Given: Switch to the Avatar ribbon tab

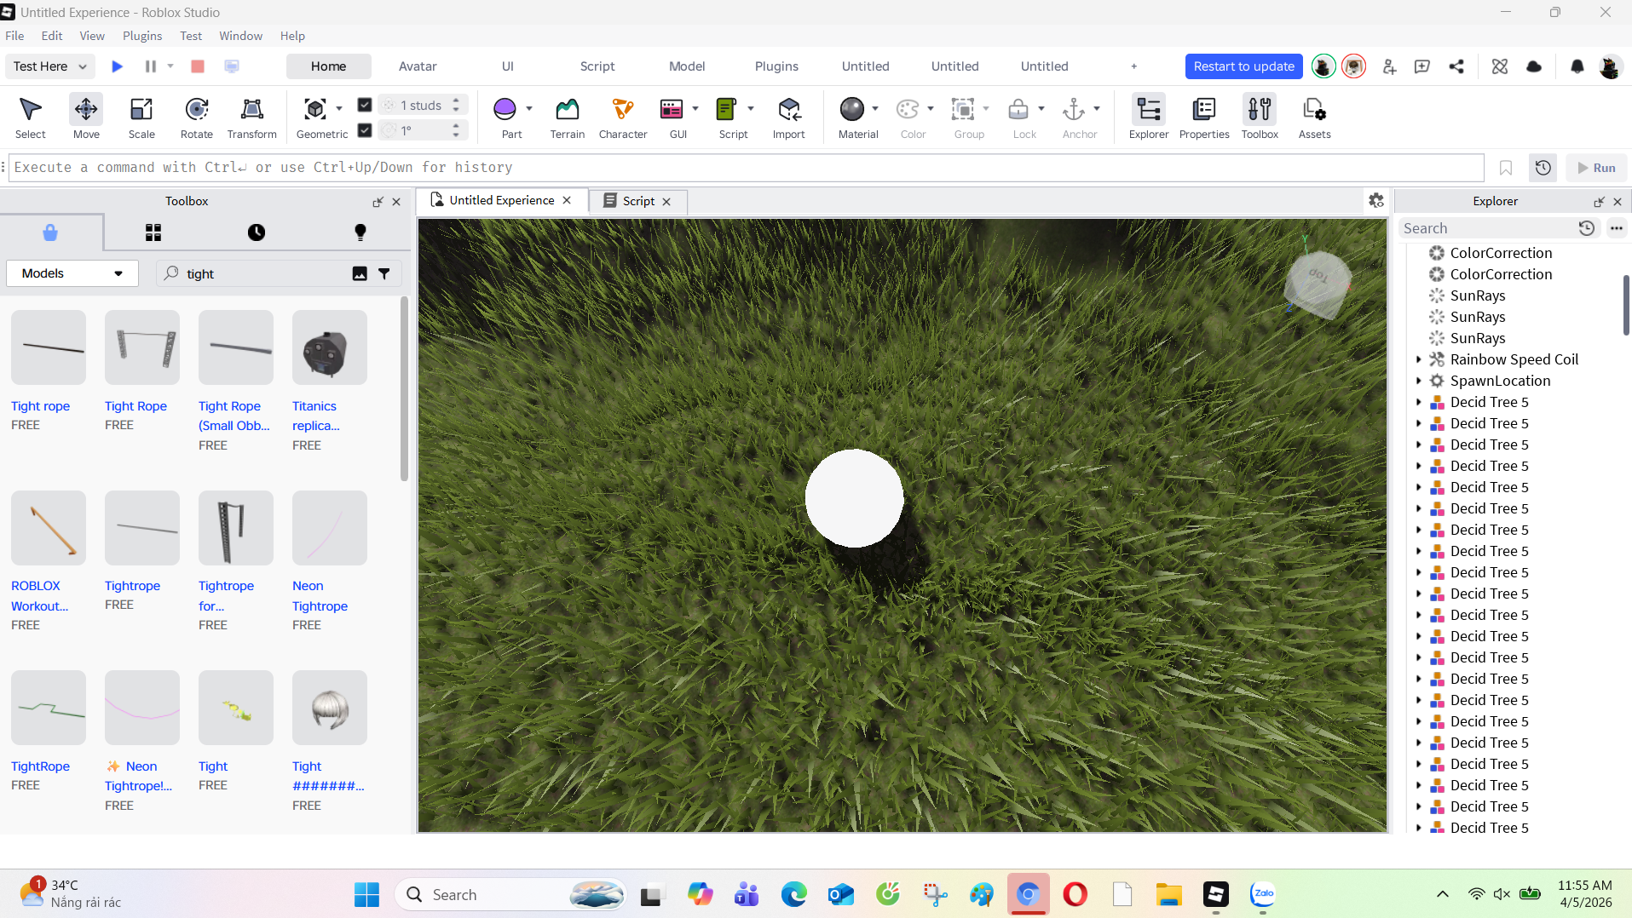Looking at the screenshot, I should 418,66.
